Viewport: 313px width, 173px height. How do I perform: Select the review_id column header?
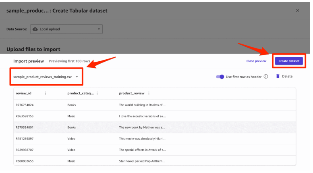click(x=23, y=93)
